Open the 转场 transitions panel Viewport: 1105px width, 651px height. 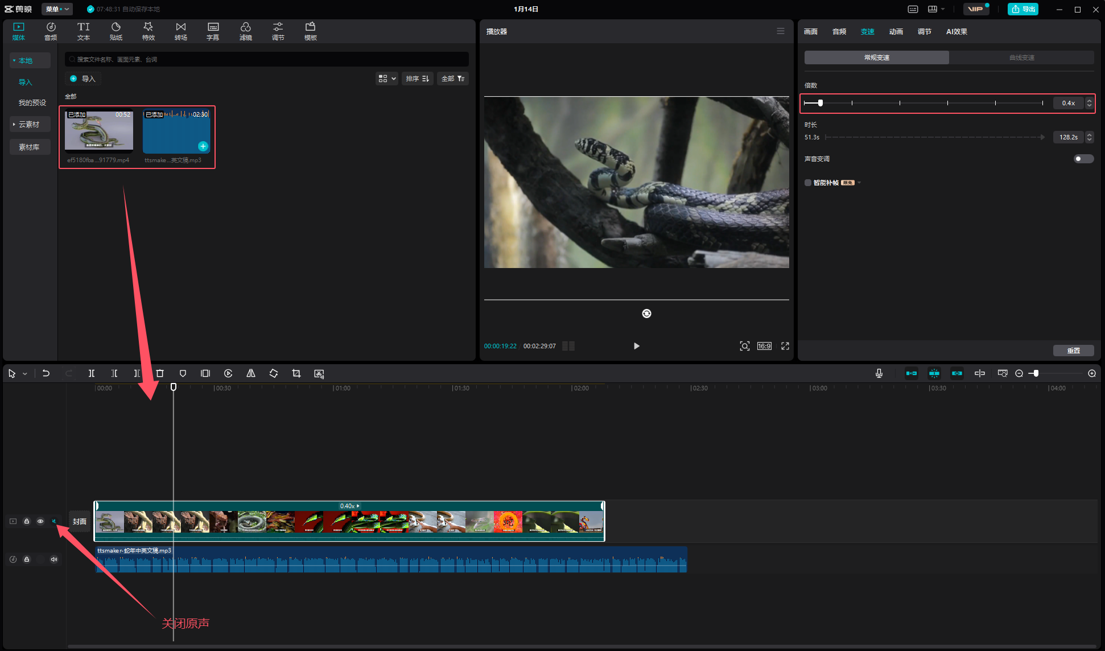point(181,31)
